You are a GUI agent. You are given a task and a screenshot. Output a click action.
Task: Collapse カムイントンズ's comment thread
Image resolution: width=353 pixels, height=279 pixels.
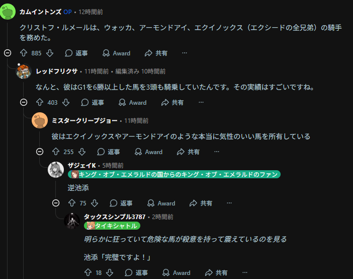[8, 53]
